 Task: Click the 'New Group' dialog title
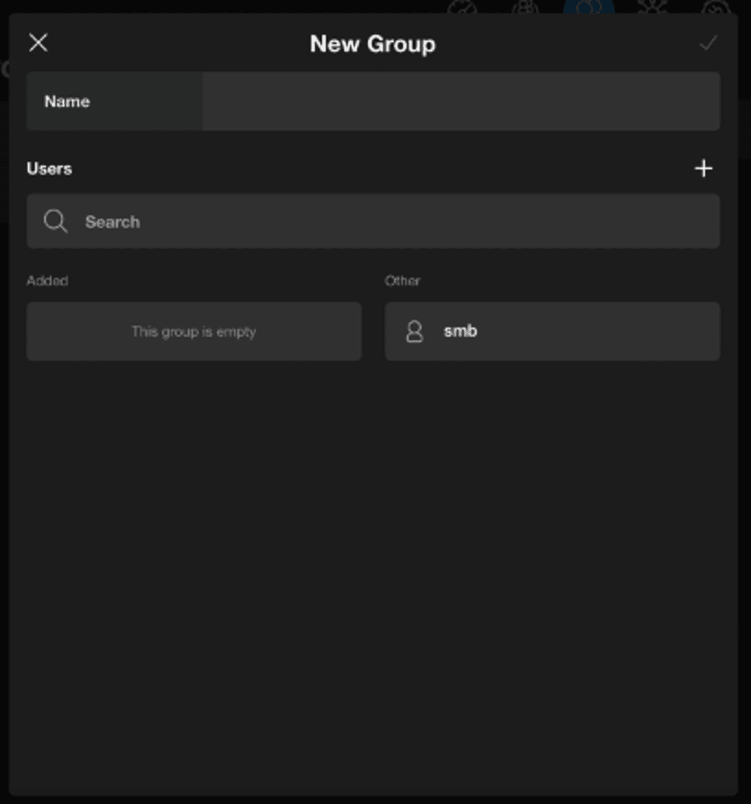coord(373,44)
